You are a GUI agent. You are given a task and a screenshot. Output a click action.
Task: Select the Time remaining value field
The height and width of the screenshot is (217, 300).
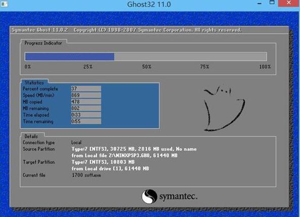click(86, 121)
